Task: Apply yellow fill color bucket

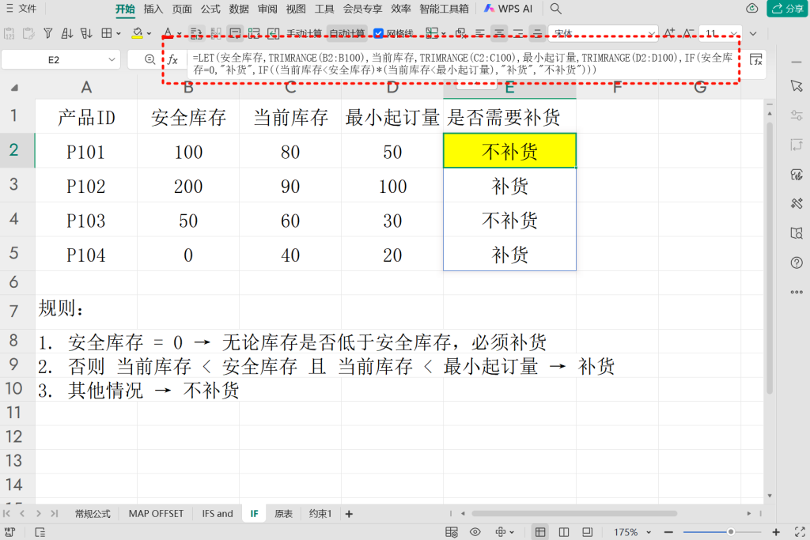Action: (x=137, y=33)
